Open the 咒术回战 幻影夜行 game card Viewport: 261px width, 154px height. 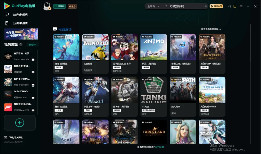124,54
